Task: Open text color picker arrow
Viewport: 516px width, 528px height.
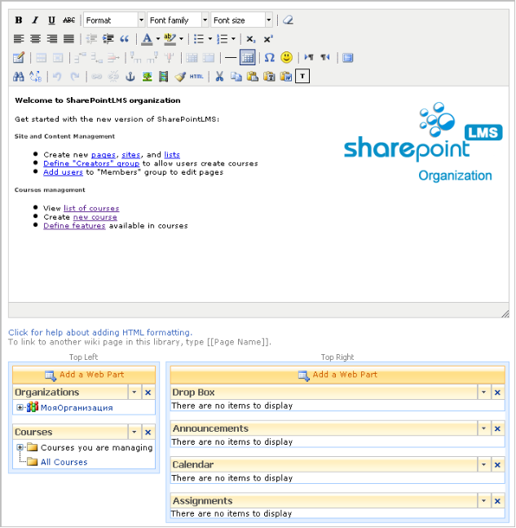Action: 158,39
